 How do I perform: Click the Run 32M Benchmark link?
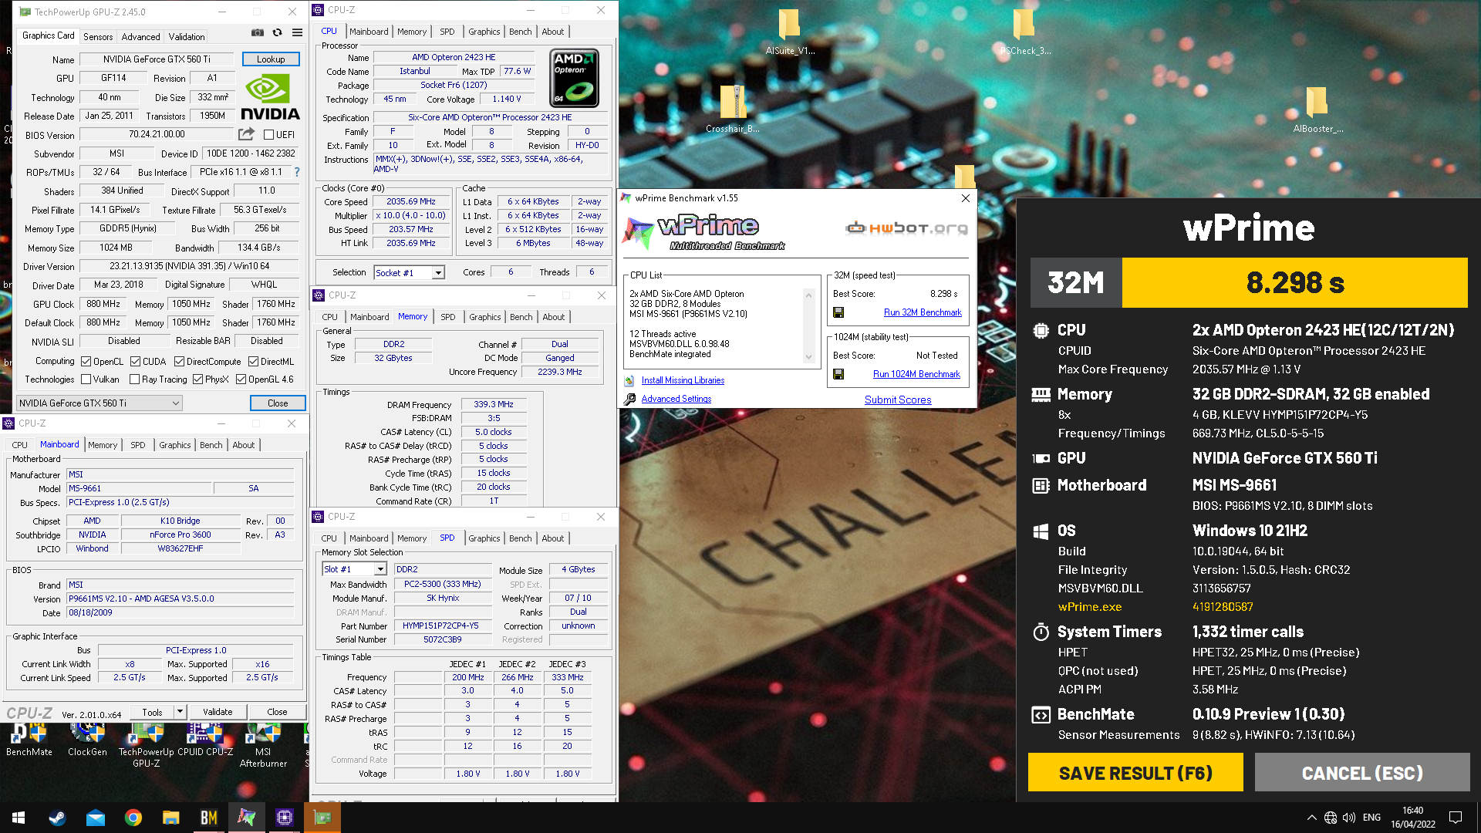[x=923, y=312]
